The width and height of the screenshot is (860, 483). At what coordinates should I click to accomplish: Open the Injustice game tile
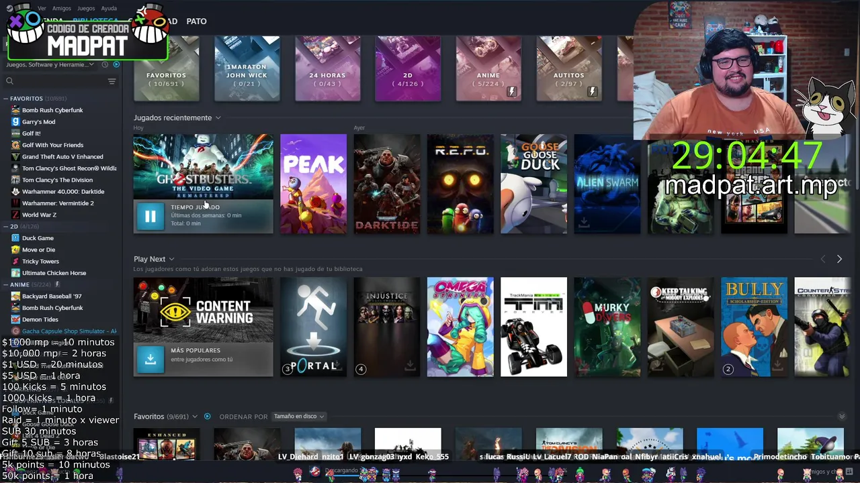click(x=386, y=327)
